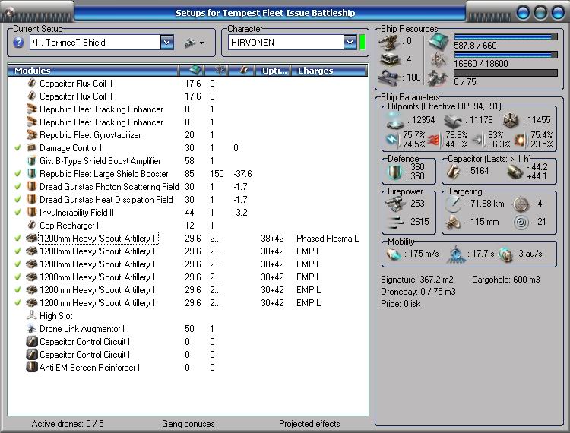Click the launcher hardpoints icon showing 4

pos(390,59)
